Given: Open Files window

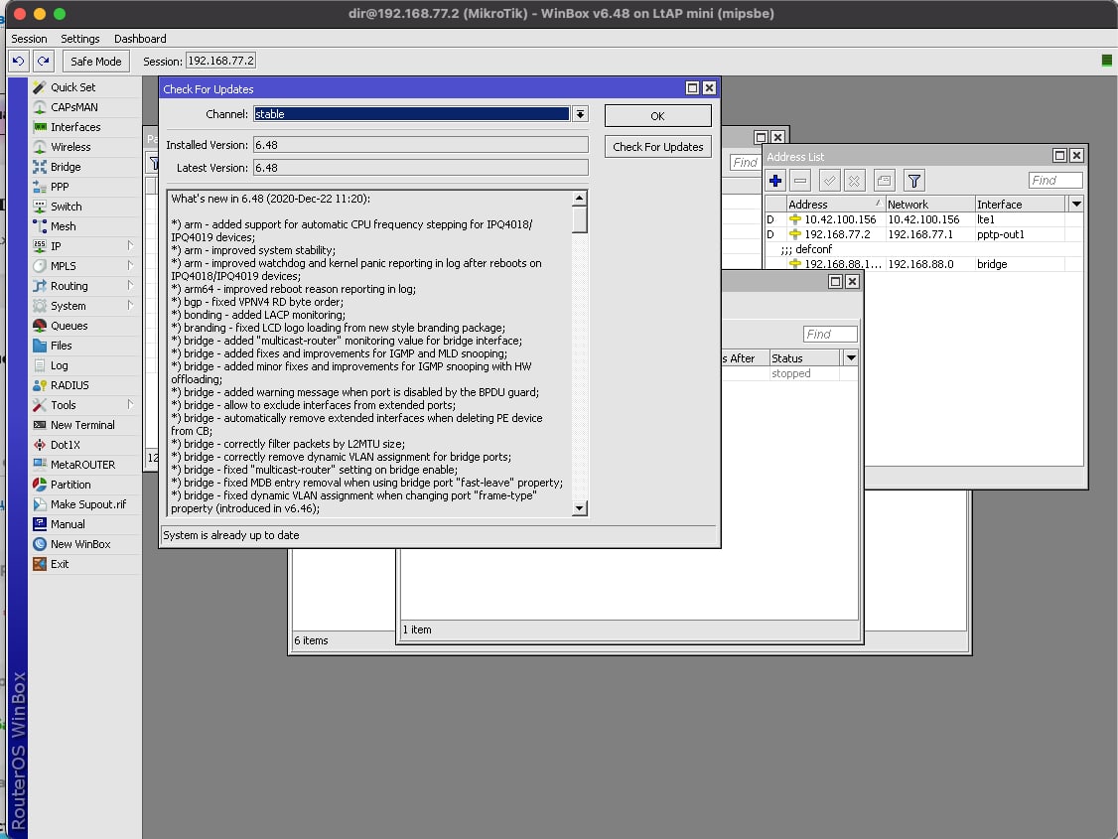Looking at the screenshot, I should point(62,346).
